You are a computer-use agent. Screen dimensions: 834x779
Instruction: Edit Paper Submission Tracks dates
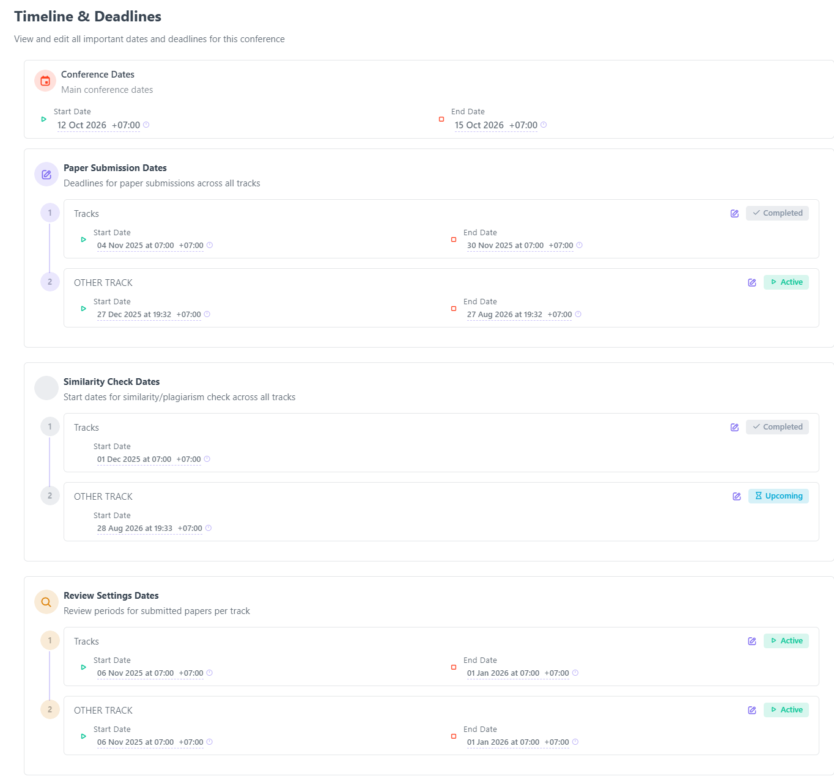click(734, 213)
